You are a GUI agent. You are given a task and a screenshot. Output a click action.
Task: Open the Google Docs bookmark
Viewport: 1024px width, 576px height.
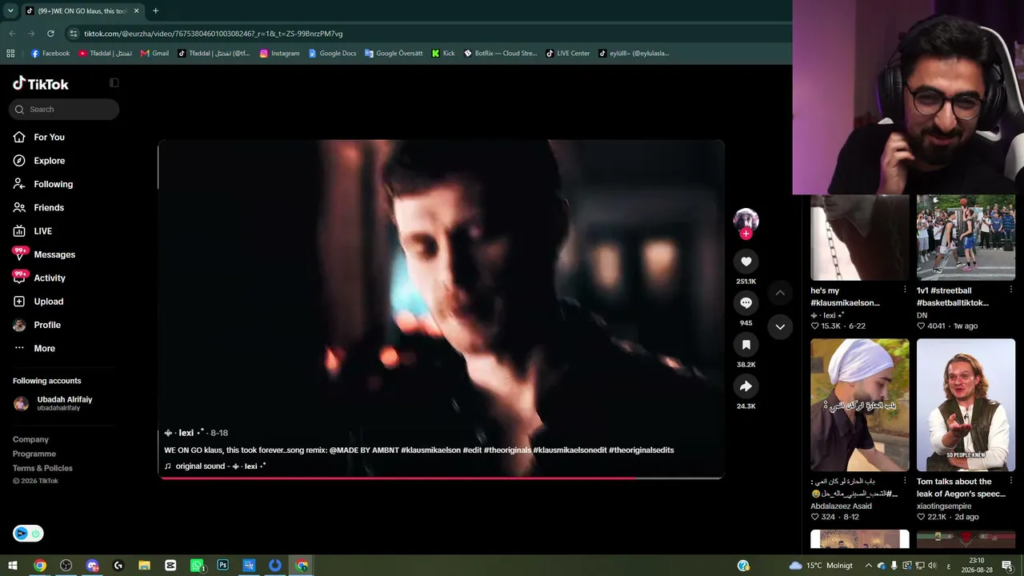(x=333, y=54)
